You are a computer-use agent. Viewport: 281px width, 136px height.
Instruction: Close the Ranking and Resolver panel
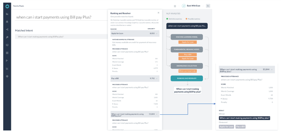(x=159, y=13)
